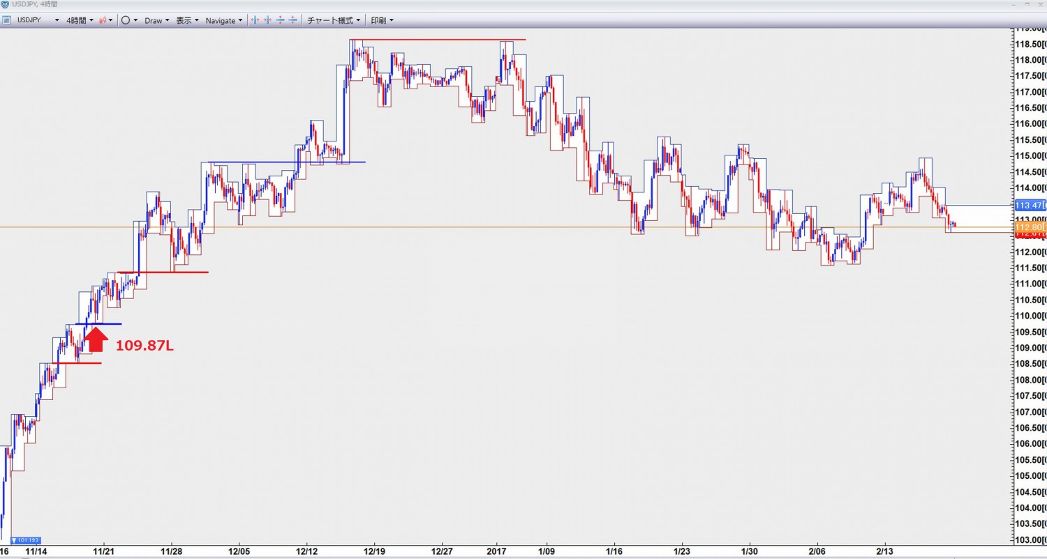Click the blue 113.47 price label
This screenshot has width=1047, height=559.
tap(1030, 206)
